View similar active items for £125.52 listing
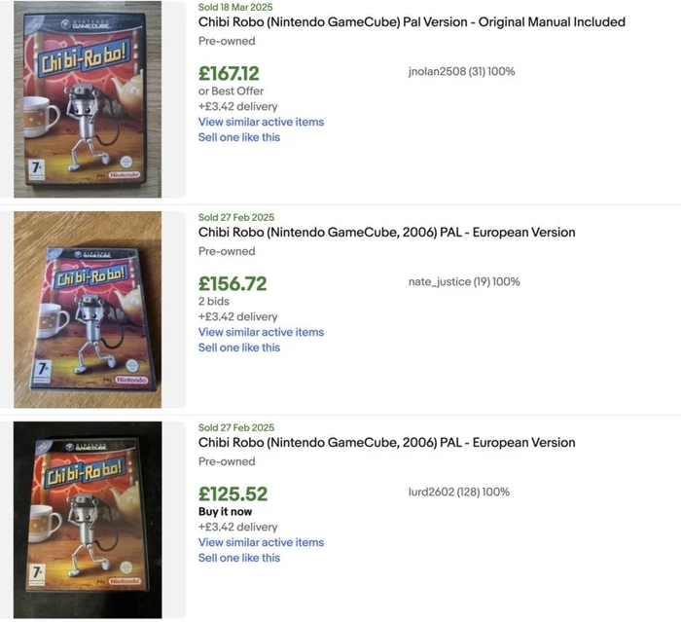Viewport: 681px width, 622px height. pyautogui.click(x=261, y=542)
